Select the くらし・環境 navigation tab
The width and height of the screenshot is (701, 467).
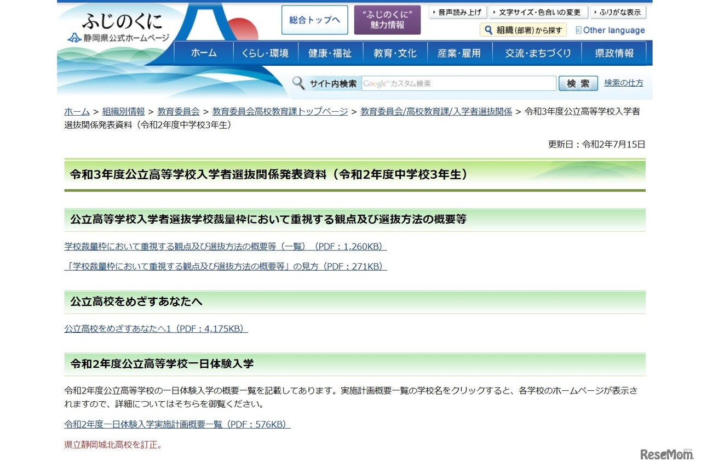point(266,53)
